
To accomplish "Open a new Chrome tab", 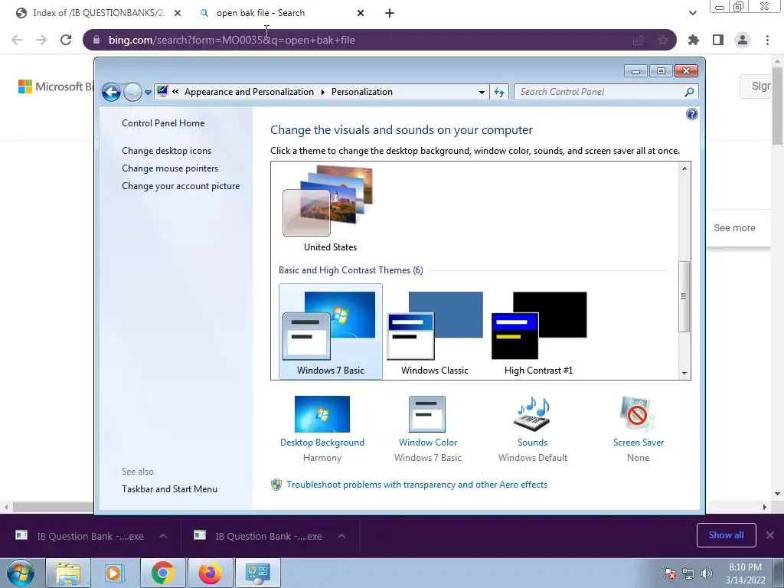I will pos(390,13).
